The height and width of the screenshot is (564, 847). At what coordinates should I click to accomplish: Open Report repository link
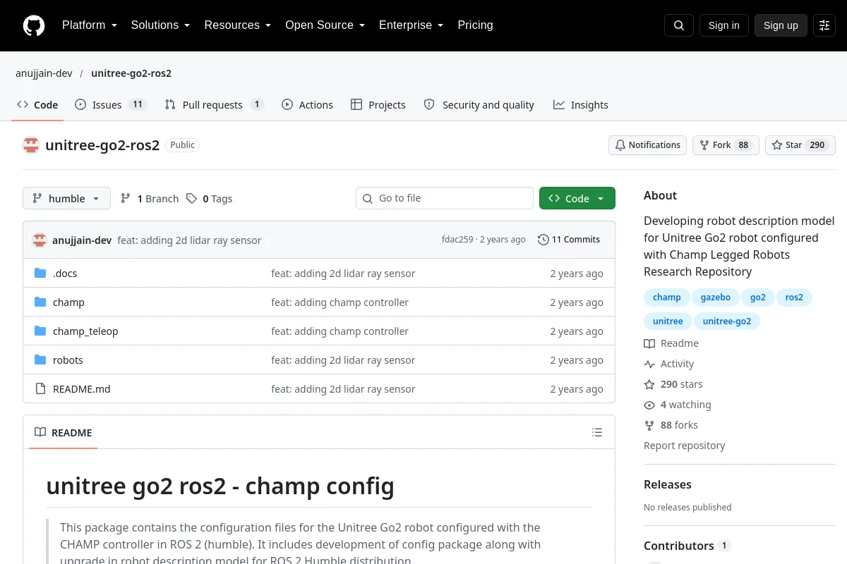(x=684, y=446)
